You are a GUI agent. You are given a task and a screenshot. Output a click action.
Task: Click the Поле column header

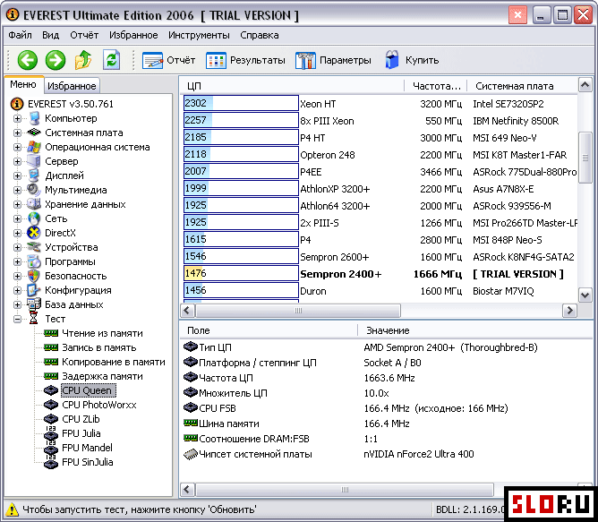coord(269,330)
